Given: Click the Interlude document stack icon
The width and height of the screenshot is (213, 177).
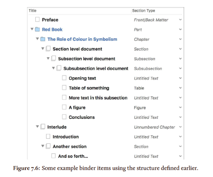Looking at the screenshot, I should point(43,127).
